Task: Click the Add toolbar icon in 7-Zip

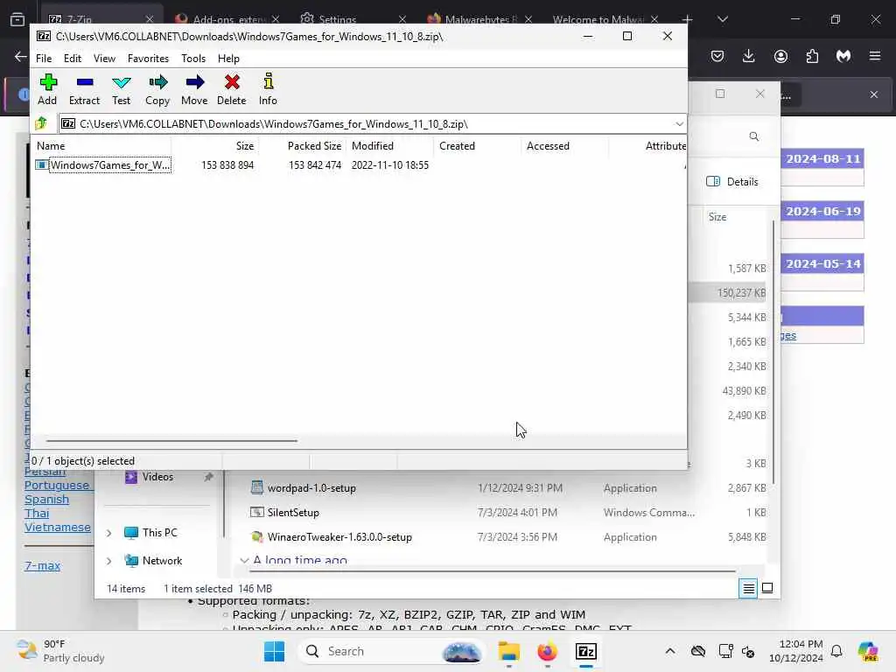Action: [47, 89]
